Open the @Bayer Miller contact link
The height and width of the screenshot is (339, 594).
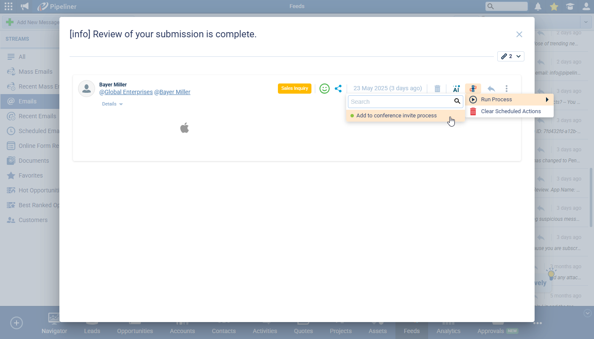click(172, 92)
